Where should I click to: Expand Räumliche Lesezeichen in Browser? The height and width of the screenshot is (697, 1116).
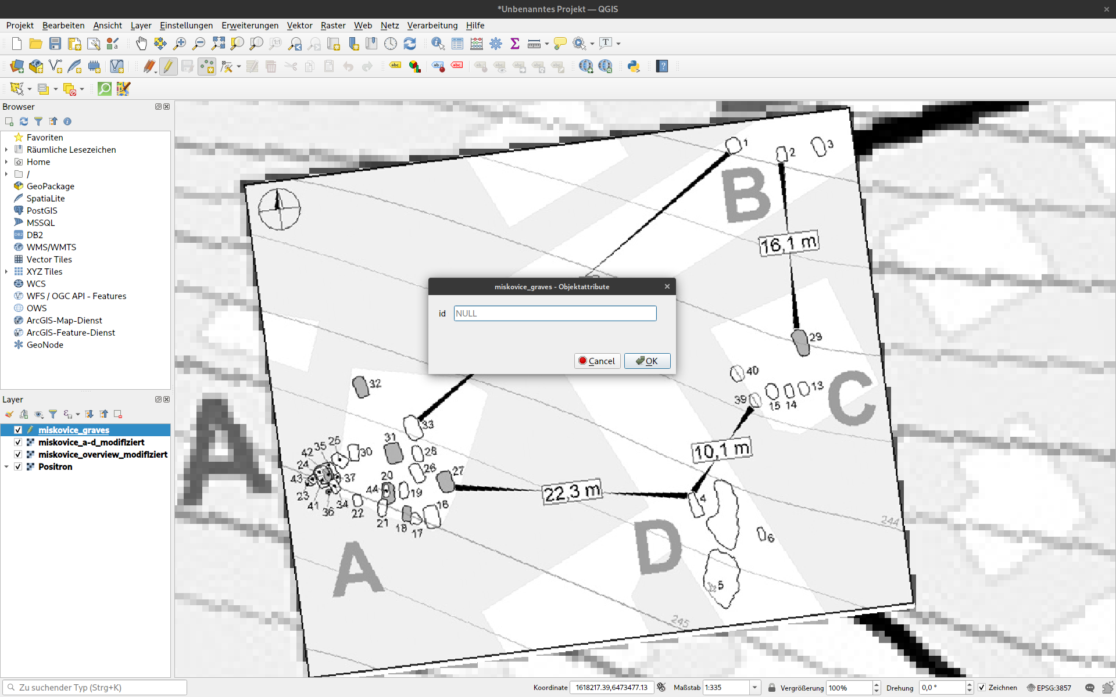click(x=6, y=150)
